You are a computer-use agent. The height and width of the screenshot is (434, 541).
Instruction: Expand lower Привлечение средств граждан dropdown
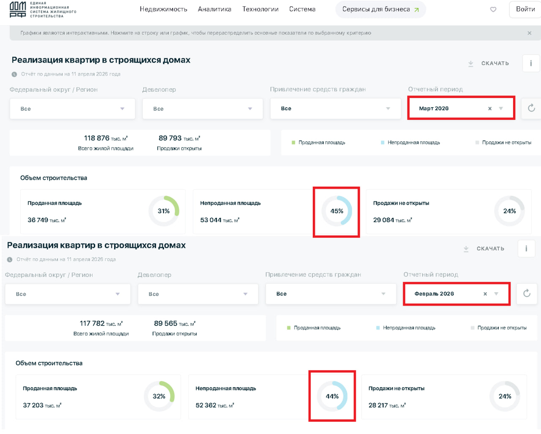pos(331,294)
